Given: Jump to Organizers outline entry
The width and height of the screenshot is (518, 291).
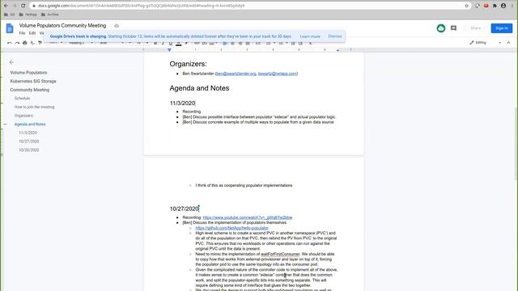Looking at the screenshot, I should [x=23, y=116].
